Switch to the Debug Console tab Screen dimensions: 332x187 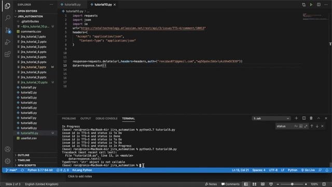pos(106,118)
